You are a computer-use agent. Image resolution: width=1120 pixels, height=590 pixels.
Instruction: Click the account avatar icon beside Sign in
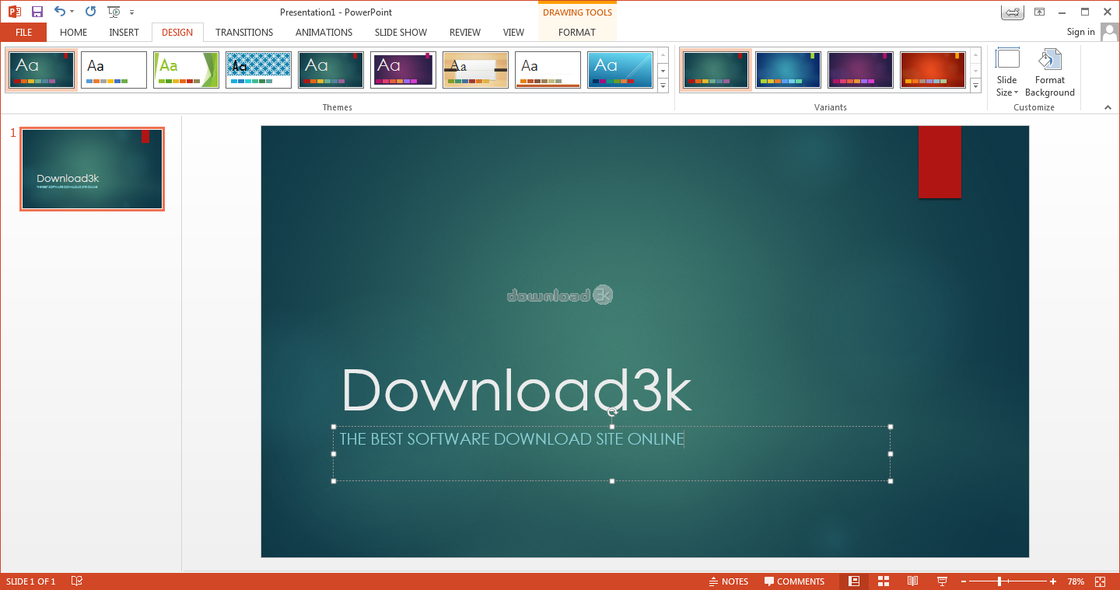click(x=1108, y=32)
